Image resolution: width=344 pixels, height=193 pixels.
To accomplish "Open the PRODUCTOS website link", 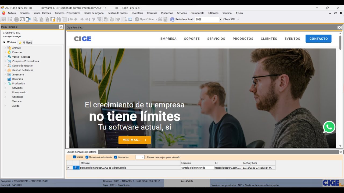I will coord(243,39).
